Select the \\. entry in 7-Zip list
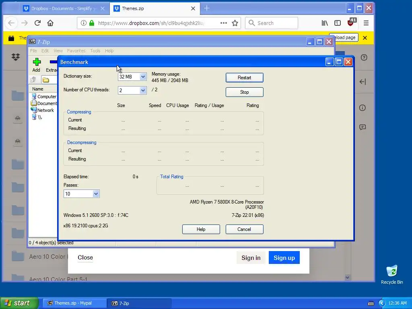Screen dimensions: 412x309 [37, 117]
